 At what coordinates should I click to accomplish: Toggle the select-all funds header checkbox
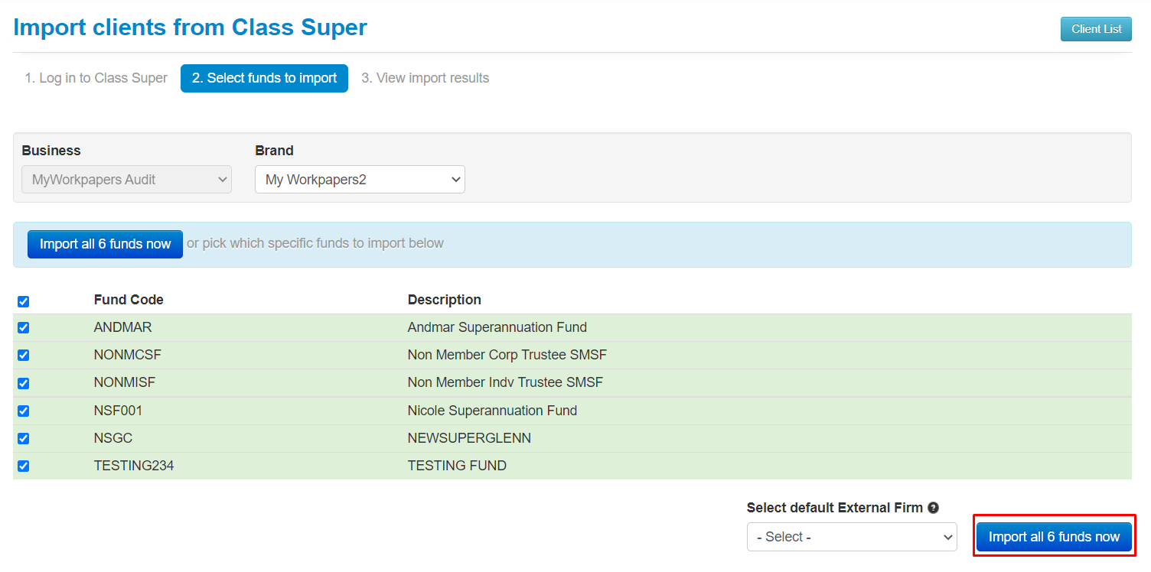click(23, 301)
